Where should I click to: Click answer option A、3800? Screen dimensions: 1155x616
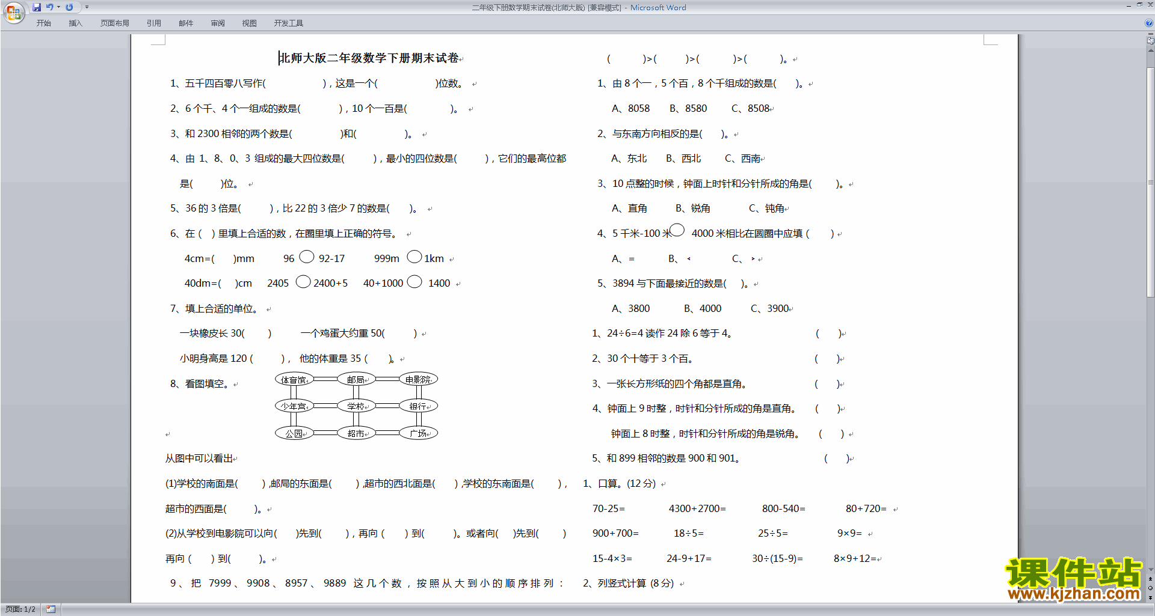[x=630, y=308]
